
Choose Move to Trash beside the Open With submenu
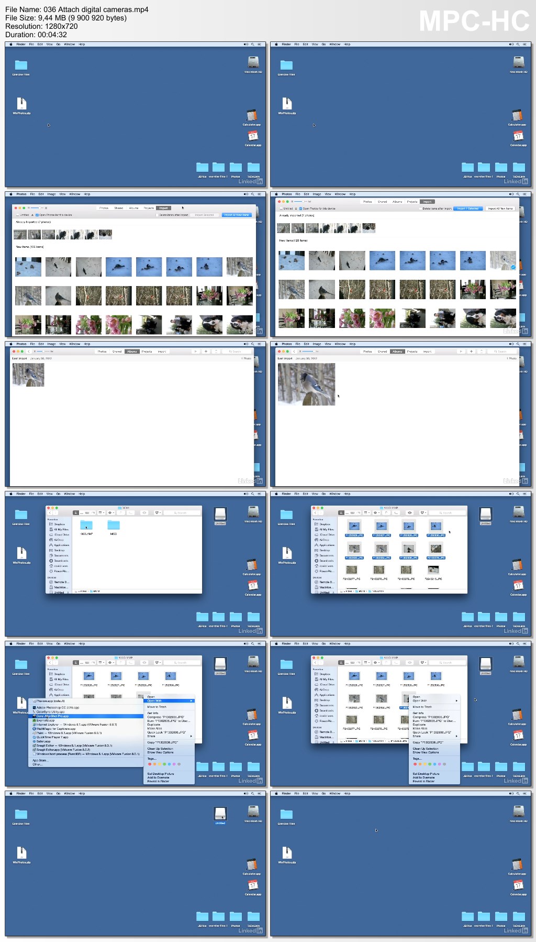tap(157, 707)
